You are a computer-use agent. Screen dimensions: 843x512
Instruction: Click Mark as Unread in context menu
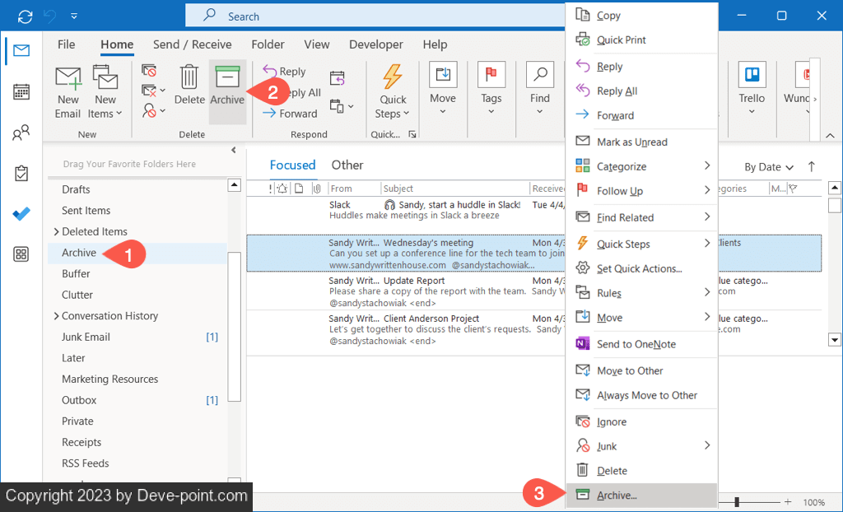631,142
